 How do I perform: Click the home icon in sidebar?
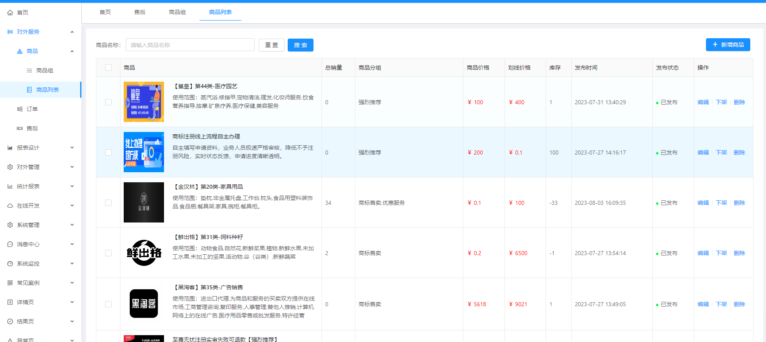10,12
